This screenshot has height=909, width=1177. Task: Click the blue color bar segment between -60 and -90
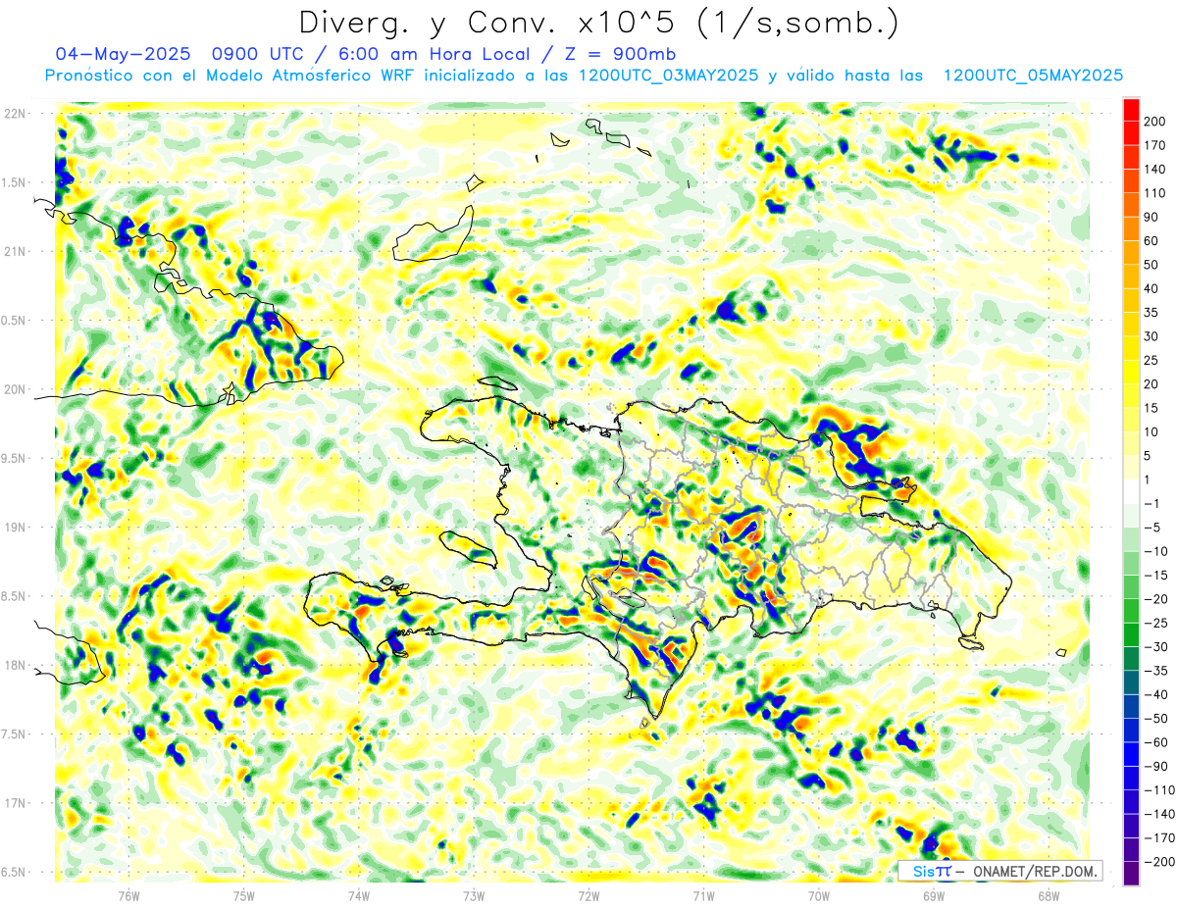[x=1131, y=754]
